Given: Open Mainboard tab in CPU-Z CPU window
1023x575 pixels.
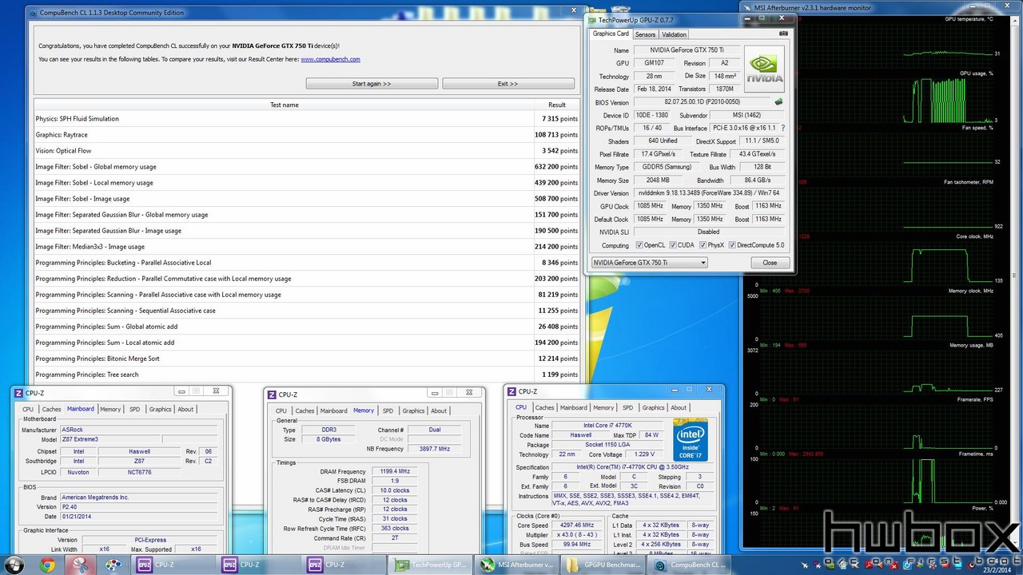Looking at the screenshot, I should (573, 407).
